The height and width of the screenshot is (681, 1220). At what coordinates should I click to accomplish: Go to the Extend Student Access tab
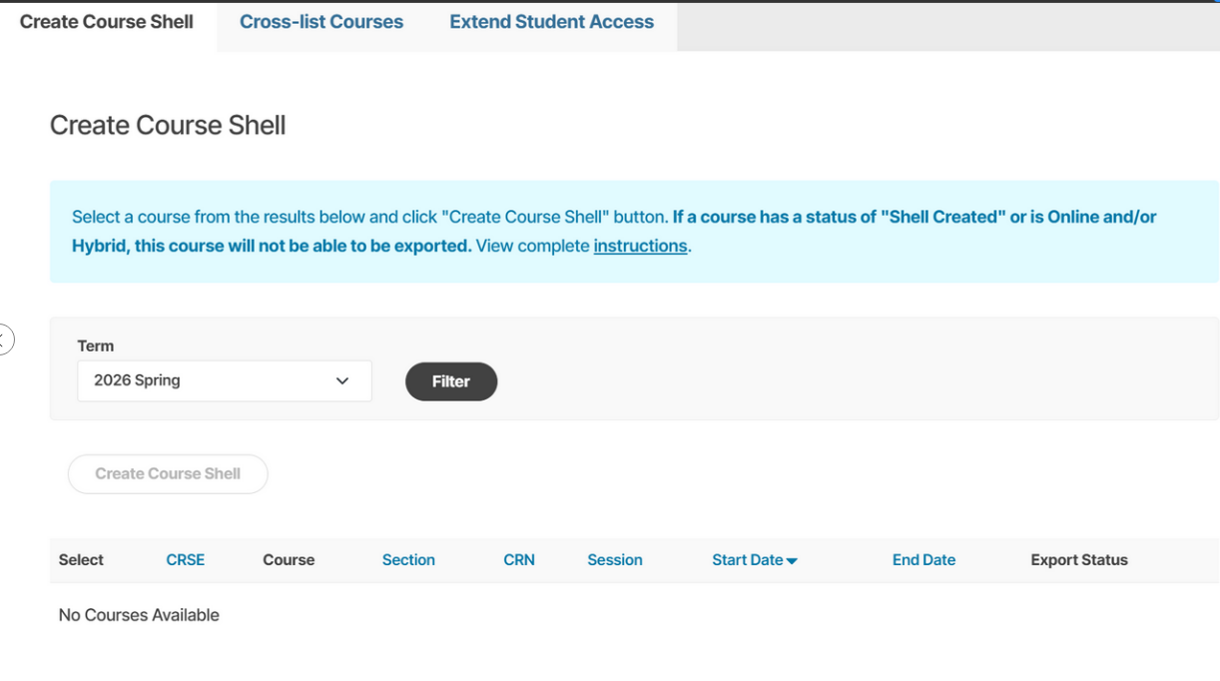click(x=551, y=22)
